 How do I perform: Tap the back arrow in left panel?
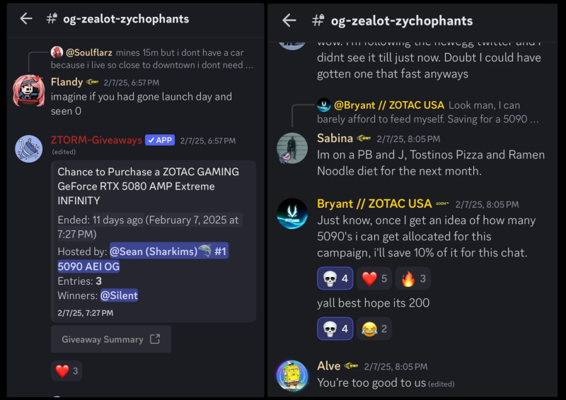26,19
